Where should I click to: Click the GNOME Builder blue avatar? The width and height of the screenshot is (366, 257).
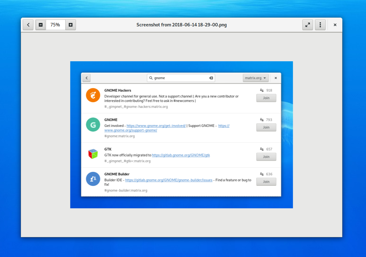93,179
